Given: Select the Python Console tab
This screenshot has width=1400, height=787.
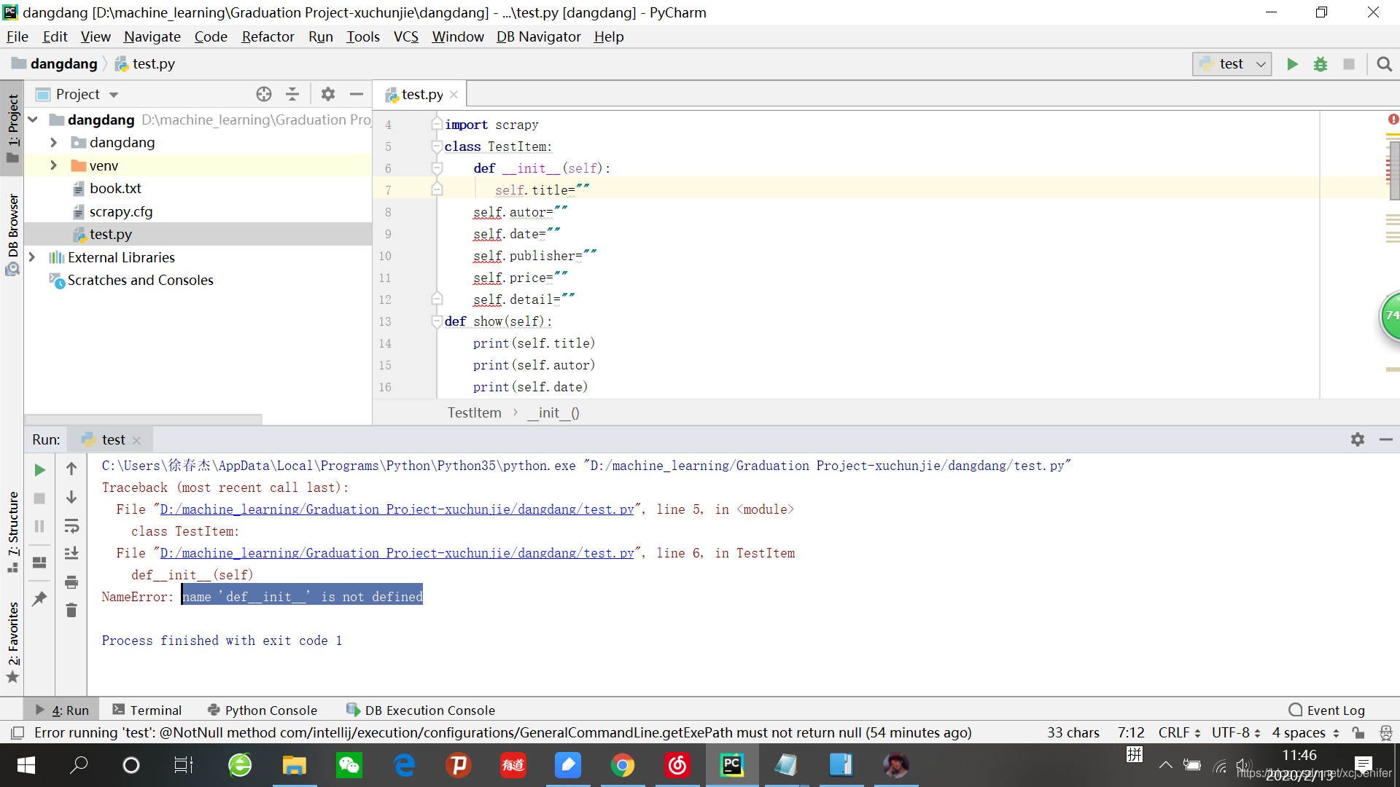Looking at the screenshot, I should (x=269, y=709).
